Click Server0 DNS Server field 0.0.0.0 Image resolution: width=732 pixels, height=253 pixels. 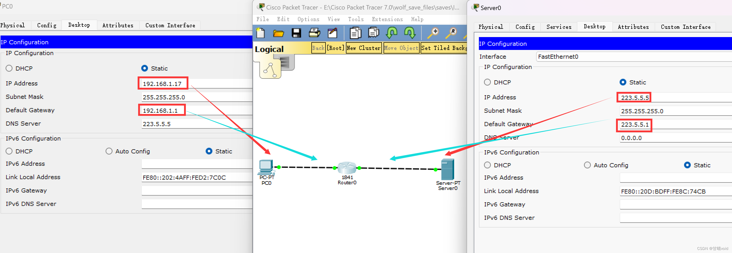click(x=676, y=138)
